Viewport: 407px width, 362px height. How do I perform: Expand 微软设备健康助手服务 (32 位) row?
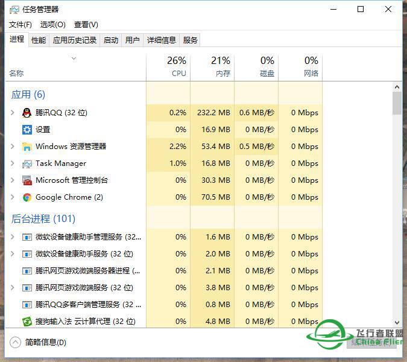pos(12,253)
